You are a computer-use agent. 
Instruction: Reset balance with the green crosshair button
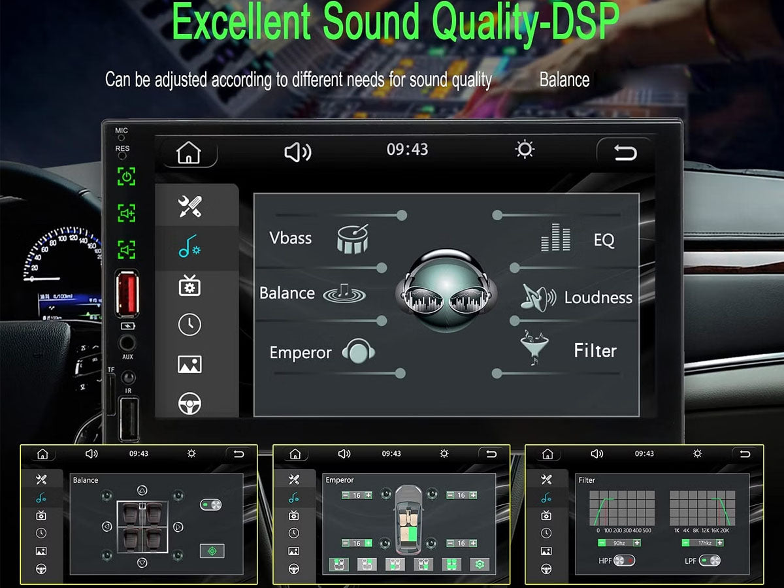(x=212, y=551)
